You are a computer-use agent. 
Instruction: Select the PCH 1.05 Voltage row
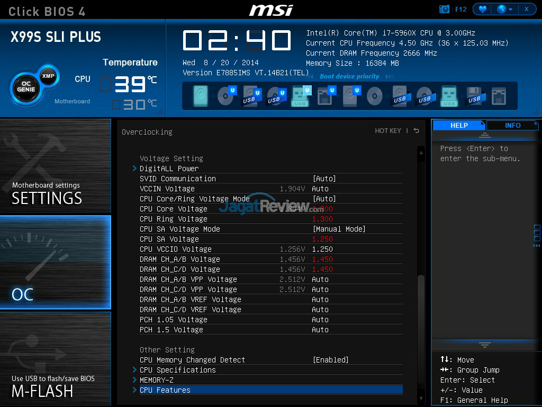[271, 320]
